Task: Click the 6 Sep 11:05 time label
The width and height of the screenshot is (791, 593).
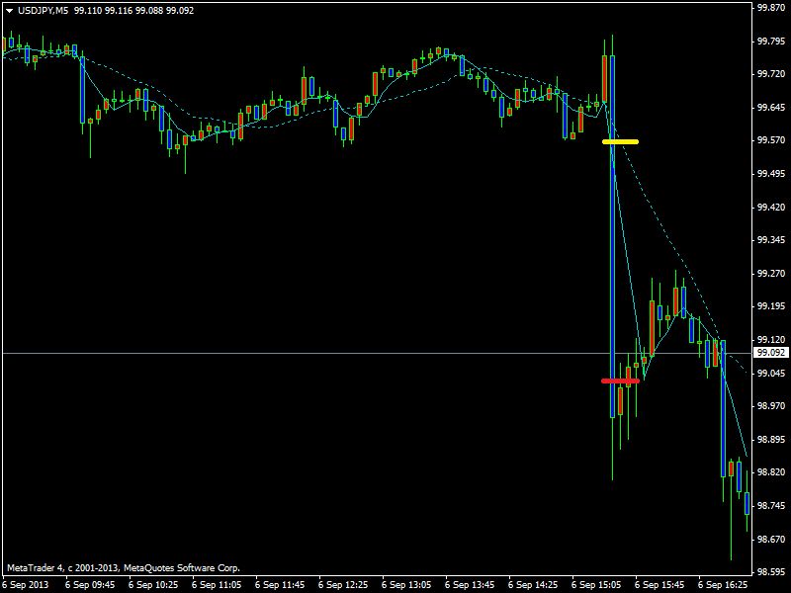Action: pyautogui.click(x=217, y=585)
